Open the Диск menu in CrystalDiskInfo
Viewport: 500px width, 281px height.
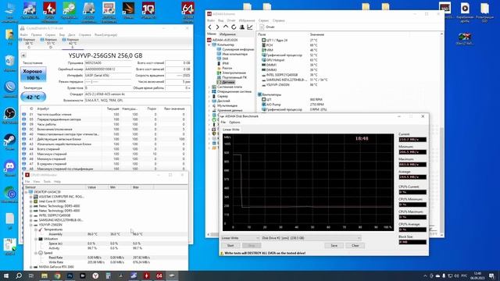(71, 34)
